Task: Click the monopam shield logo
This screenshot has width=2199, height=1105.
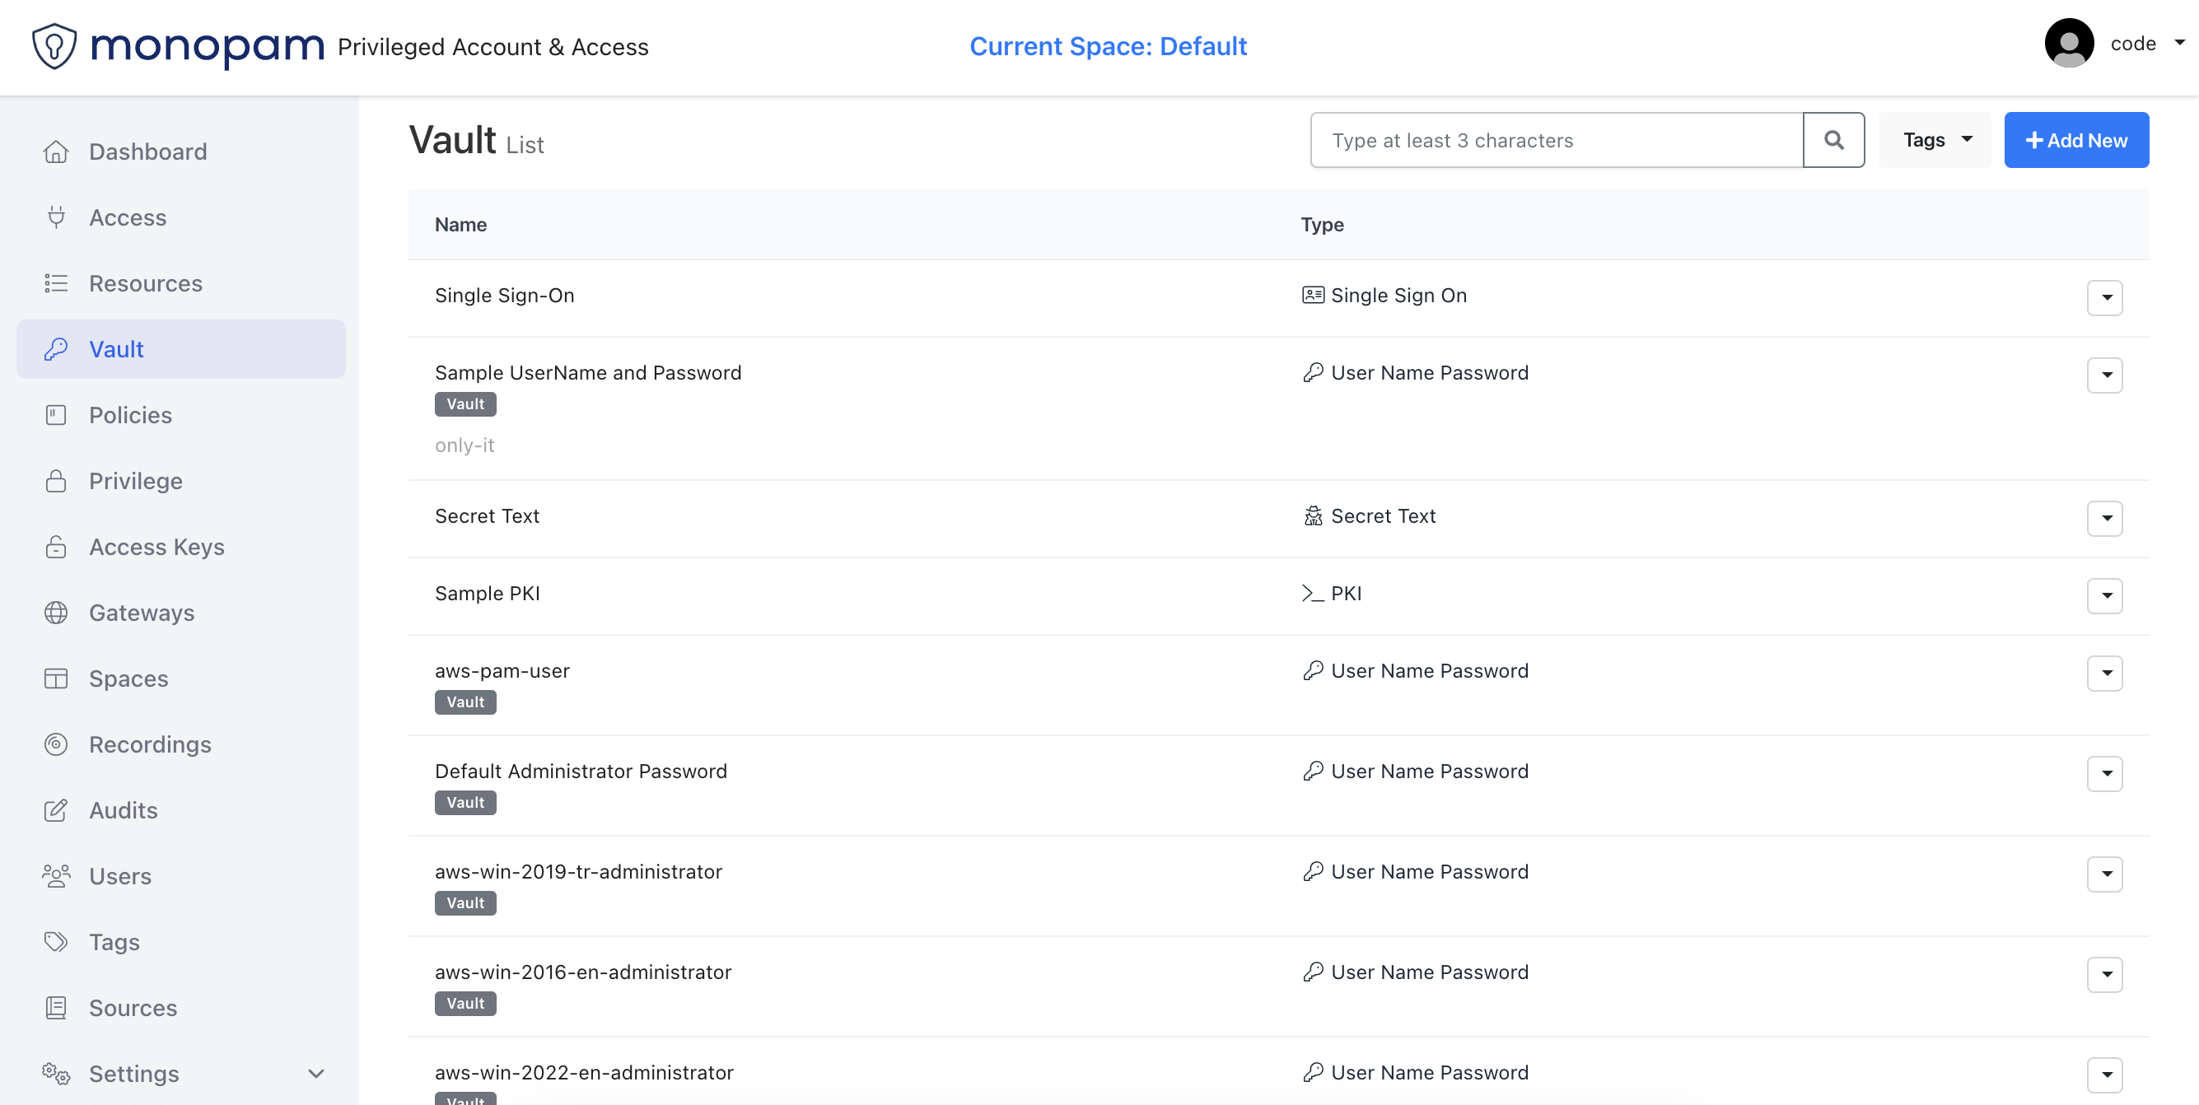Action: 54,46
